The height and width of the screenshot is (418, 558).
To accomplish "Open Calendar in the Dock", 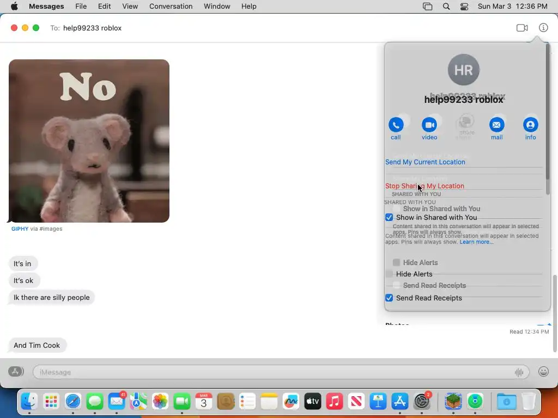I will 204,402.
